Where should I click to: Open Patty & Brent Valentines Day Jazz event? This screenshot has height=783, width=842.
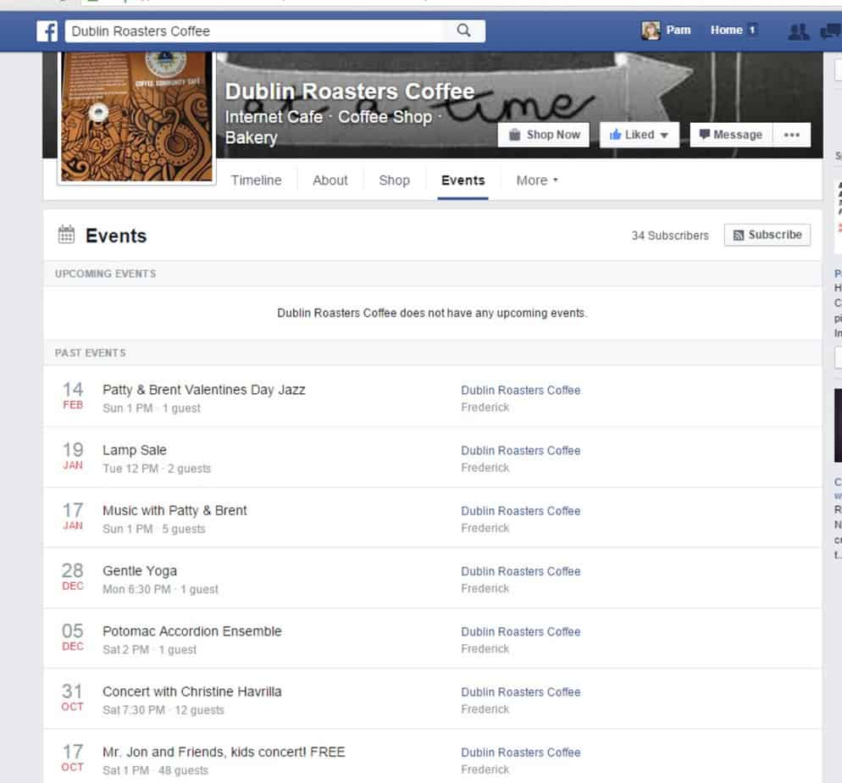click(204, 390)
